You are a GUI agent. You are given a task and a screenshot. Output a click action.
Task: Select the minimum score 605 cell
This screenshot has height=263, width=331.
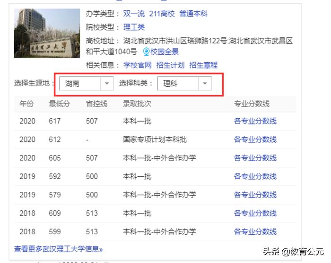pos(55,158)
